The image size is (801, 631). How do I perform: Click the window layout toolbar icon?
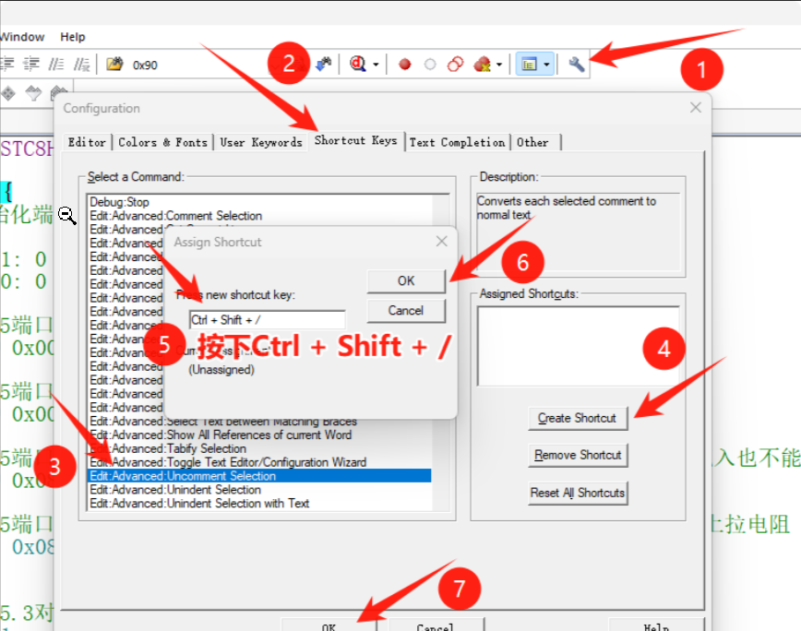coord(530,65)
